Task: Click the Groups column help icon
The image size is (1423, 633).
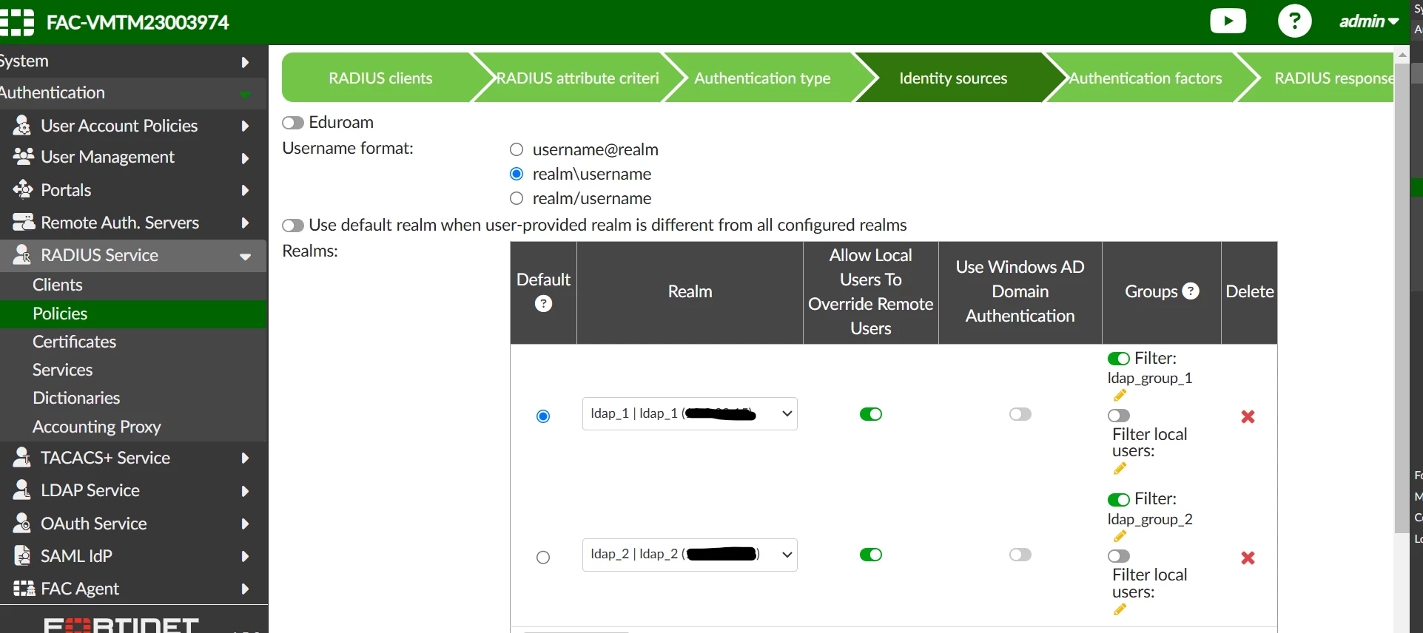Action: 1191,291
